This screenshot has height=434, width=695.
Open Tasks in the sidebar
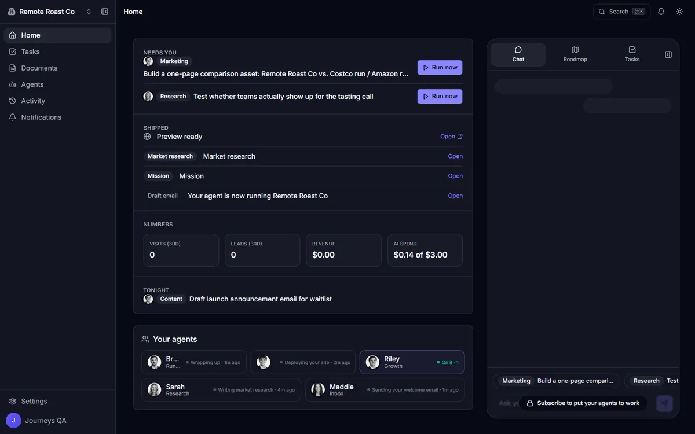tap(58, 52)
